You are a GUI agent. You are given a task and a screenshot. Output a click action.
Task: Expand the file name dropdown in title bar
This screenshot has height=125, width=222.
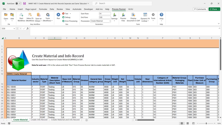tap(88, 3)
